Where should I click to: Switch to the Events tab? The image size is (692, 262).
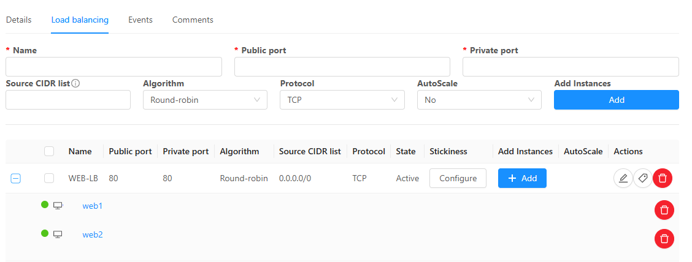pyautogui.click(x=140, y=20)
